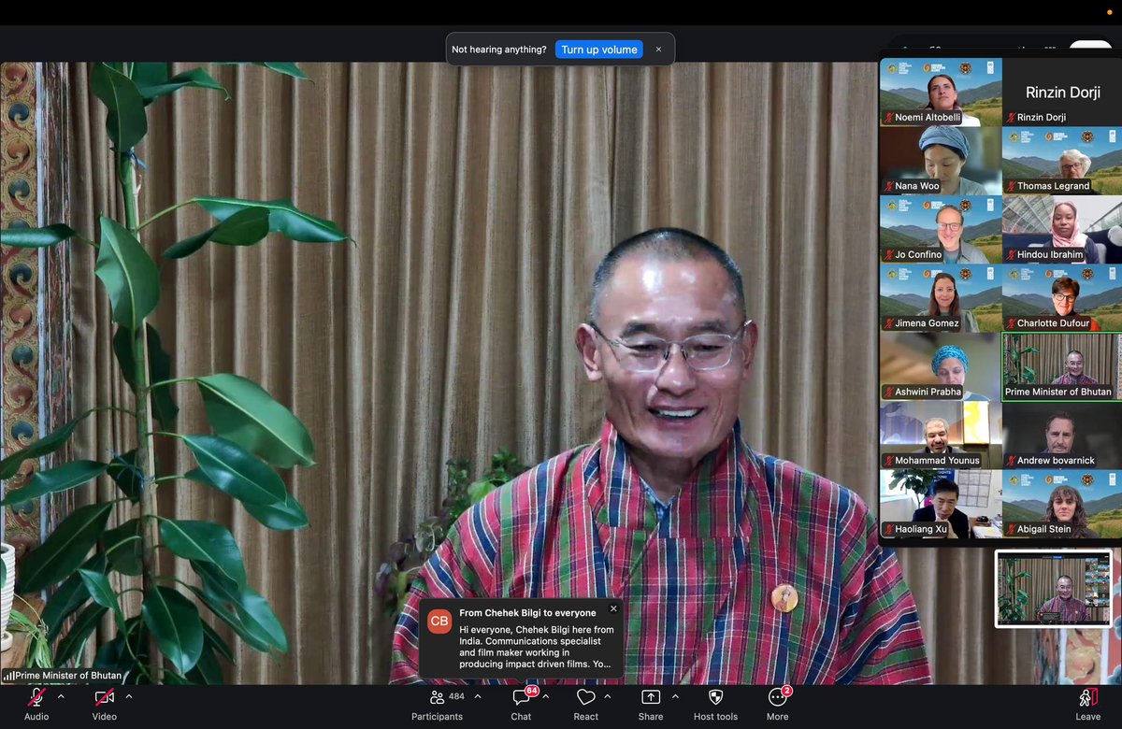Image resolution: width=1122 pixels, height=729 pixels.
Task: Select Haoliang Xu video tile
Action: [941, 504]
